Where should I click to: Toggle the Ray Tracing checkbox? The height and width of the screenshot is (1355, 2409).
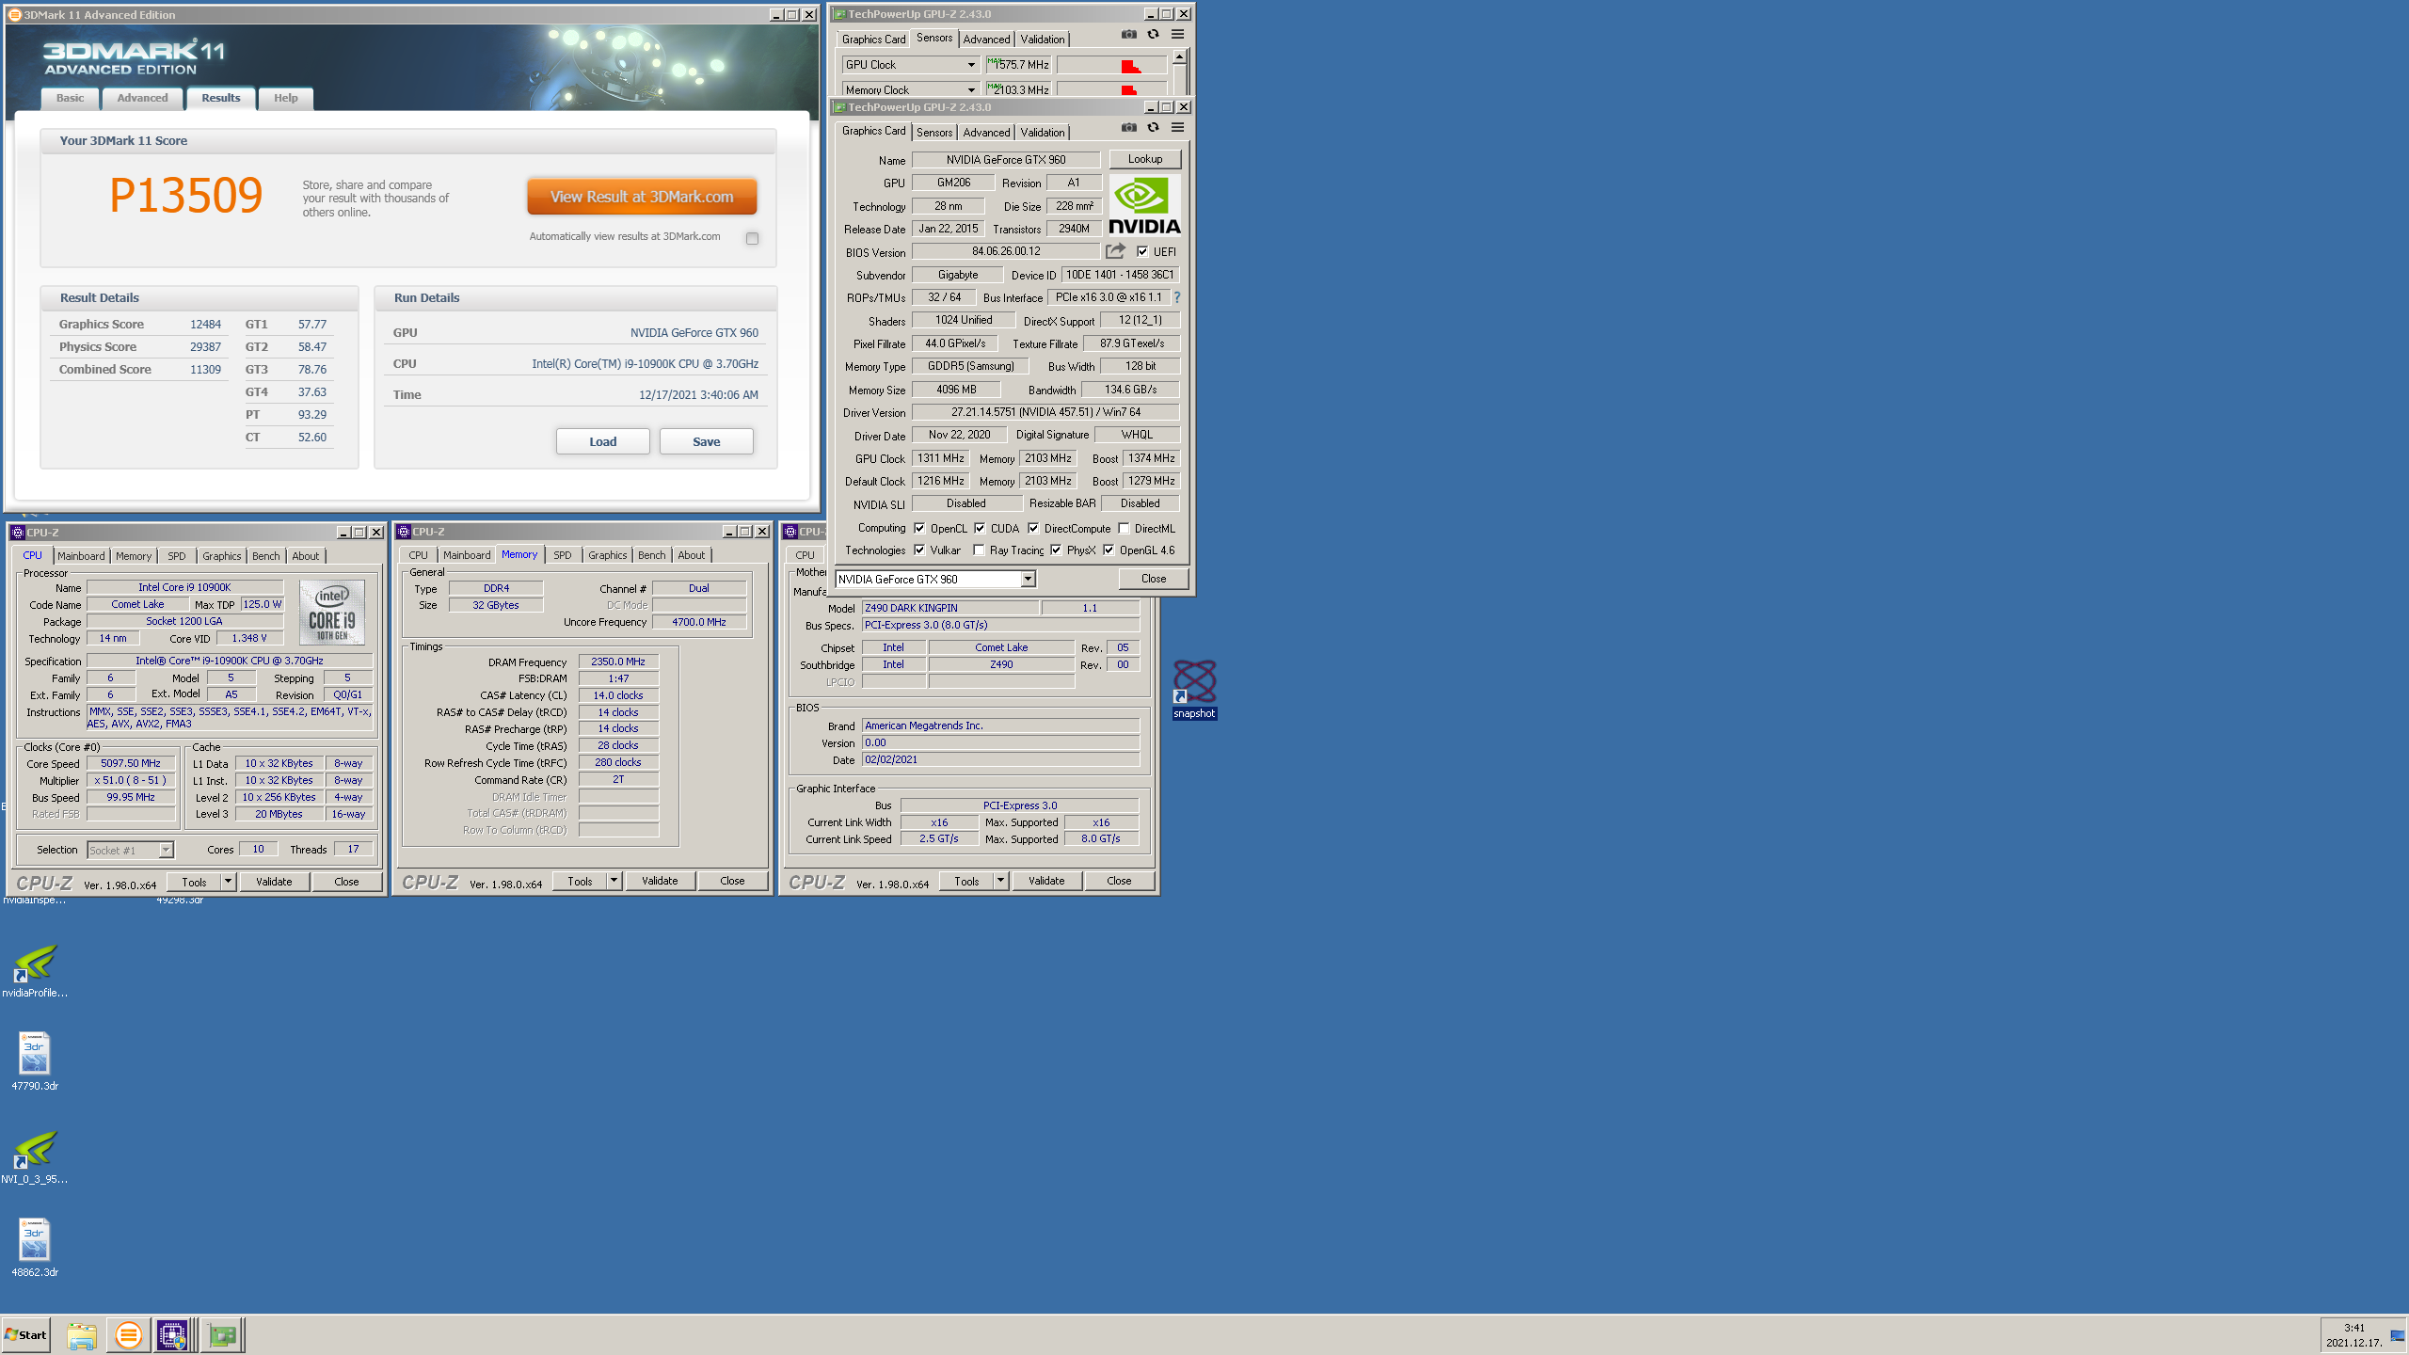(x=979, y=550)
